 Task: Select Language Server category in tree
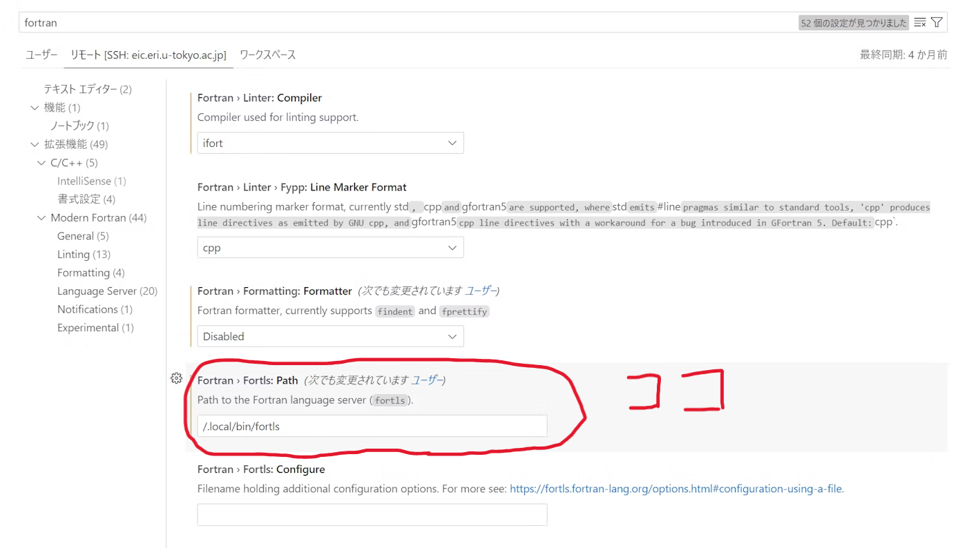(x=107, y=291)
